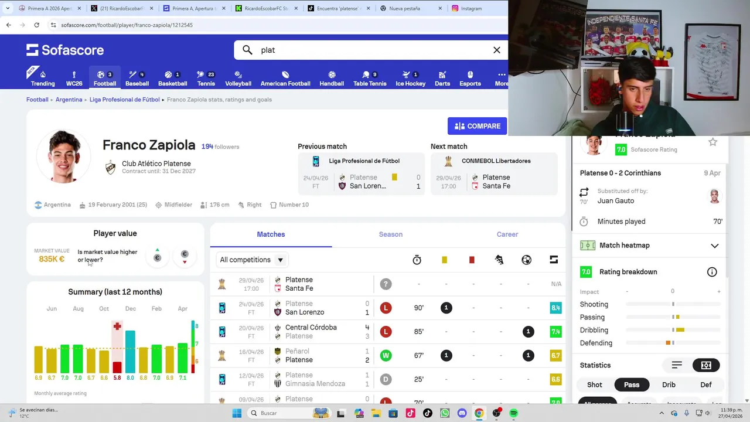Click the Passing rating bar
This screenshot has width=750, height=422.
click(x=673, y=317)
